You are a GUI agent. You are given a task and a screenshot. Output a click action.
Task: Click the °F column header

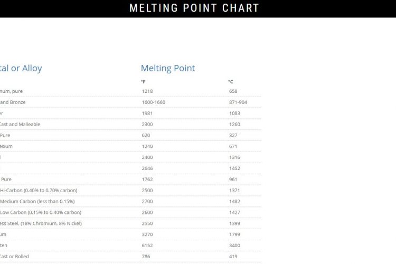click(x=143, y=81)
